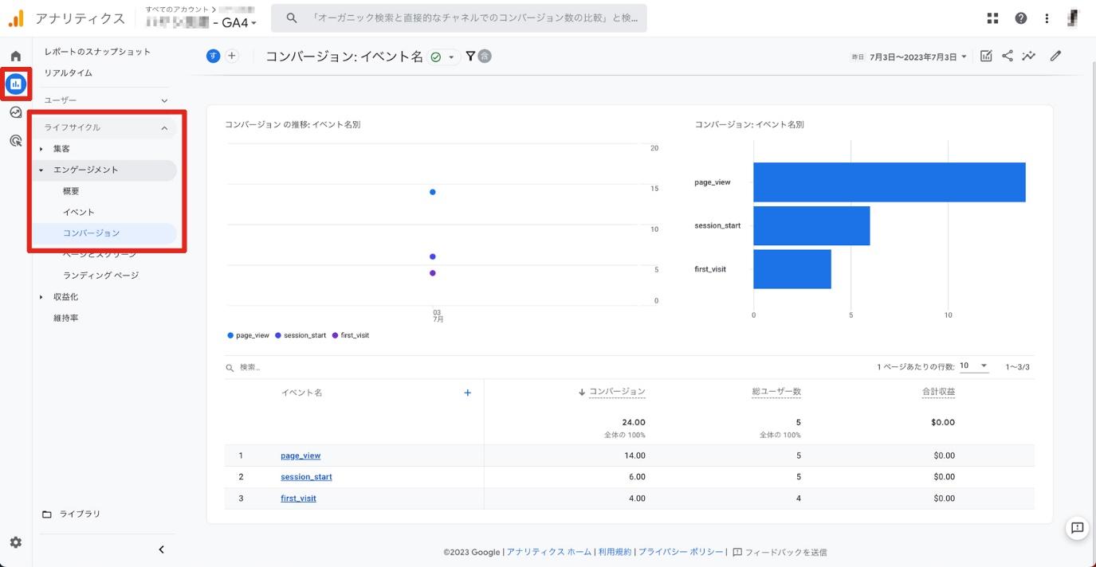Click the 14.00 conversions cell
The image size is (1096, 567).
[x=634, y=456]
